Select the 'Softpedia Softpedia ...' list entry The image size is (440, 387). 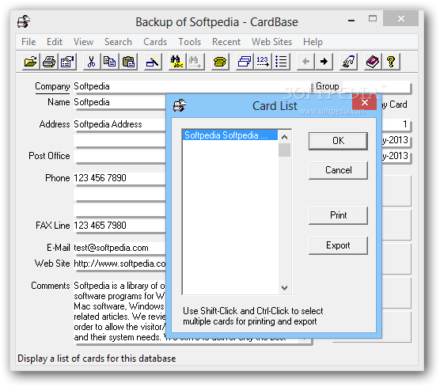point(230,135)
